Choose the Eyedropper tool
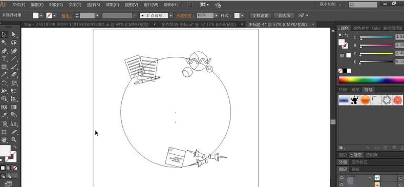404x187 pixels. click(x=4, y=115)
